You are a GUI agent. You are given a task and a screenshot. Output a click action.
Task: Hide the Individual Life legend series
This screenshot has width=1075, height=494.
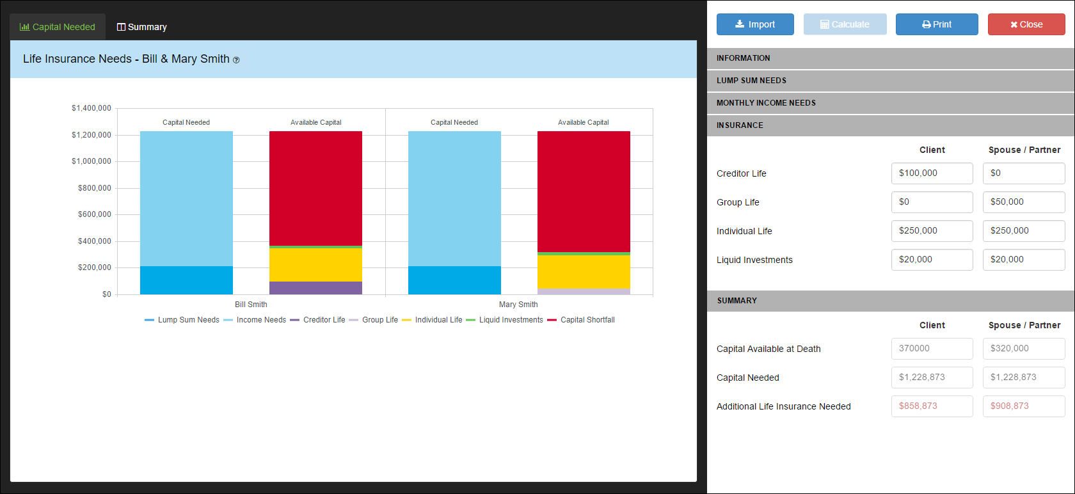[x=432, y=320]
